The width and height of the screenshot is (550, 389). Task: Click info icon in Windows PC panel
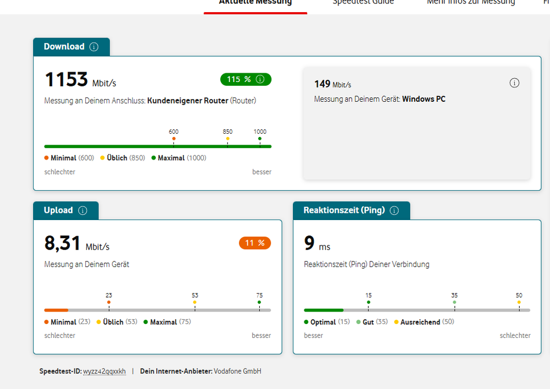514,83
